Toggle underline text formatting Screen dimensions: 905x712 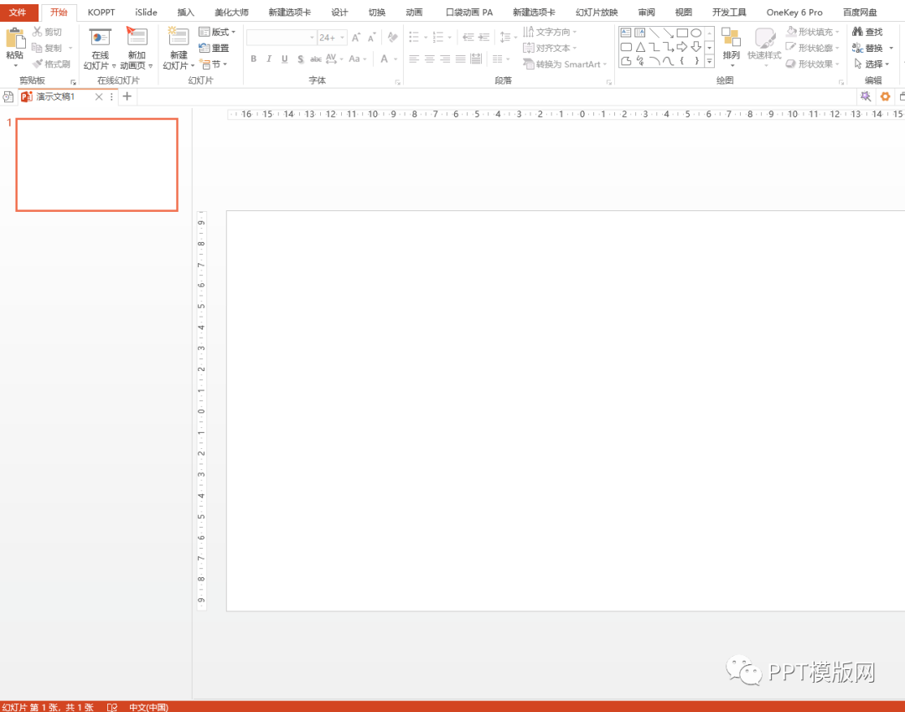(285, 59)
